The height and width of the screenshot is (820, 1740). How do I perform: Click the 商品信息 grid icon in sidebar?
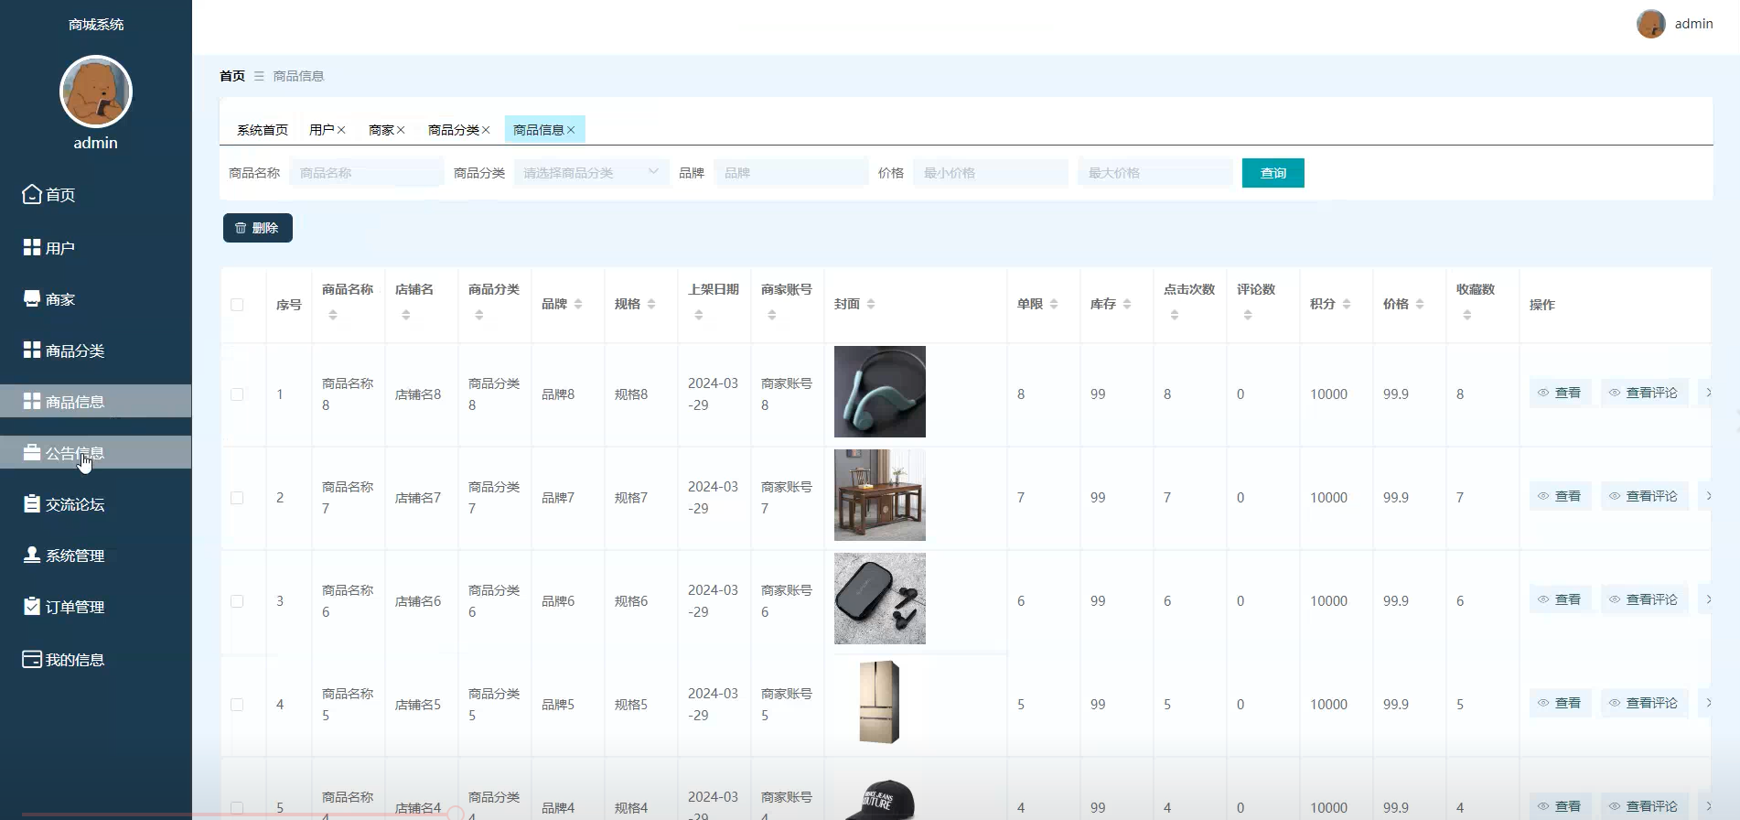coord(32,401)
